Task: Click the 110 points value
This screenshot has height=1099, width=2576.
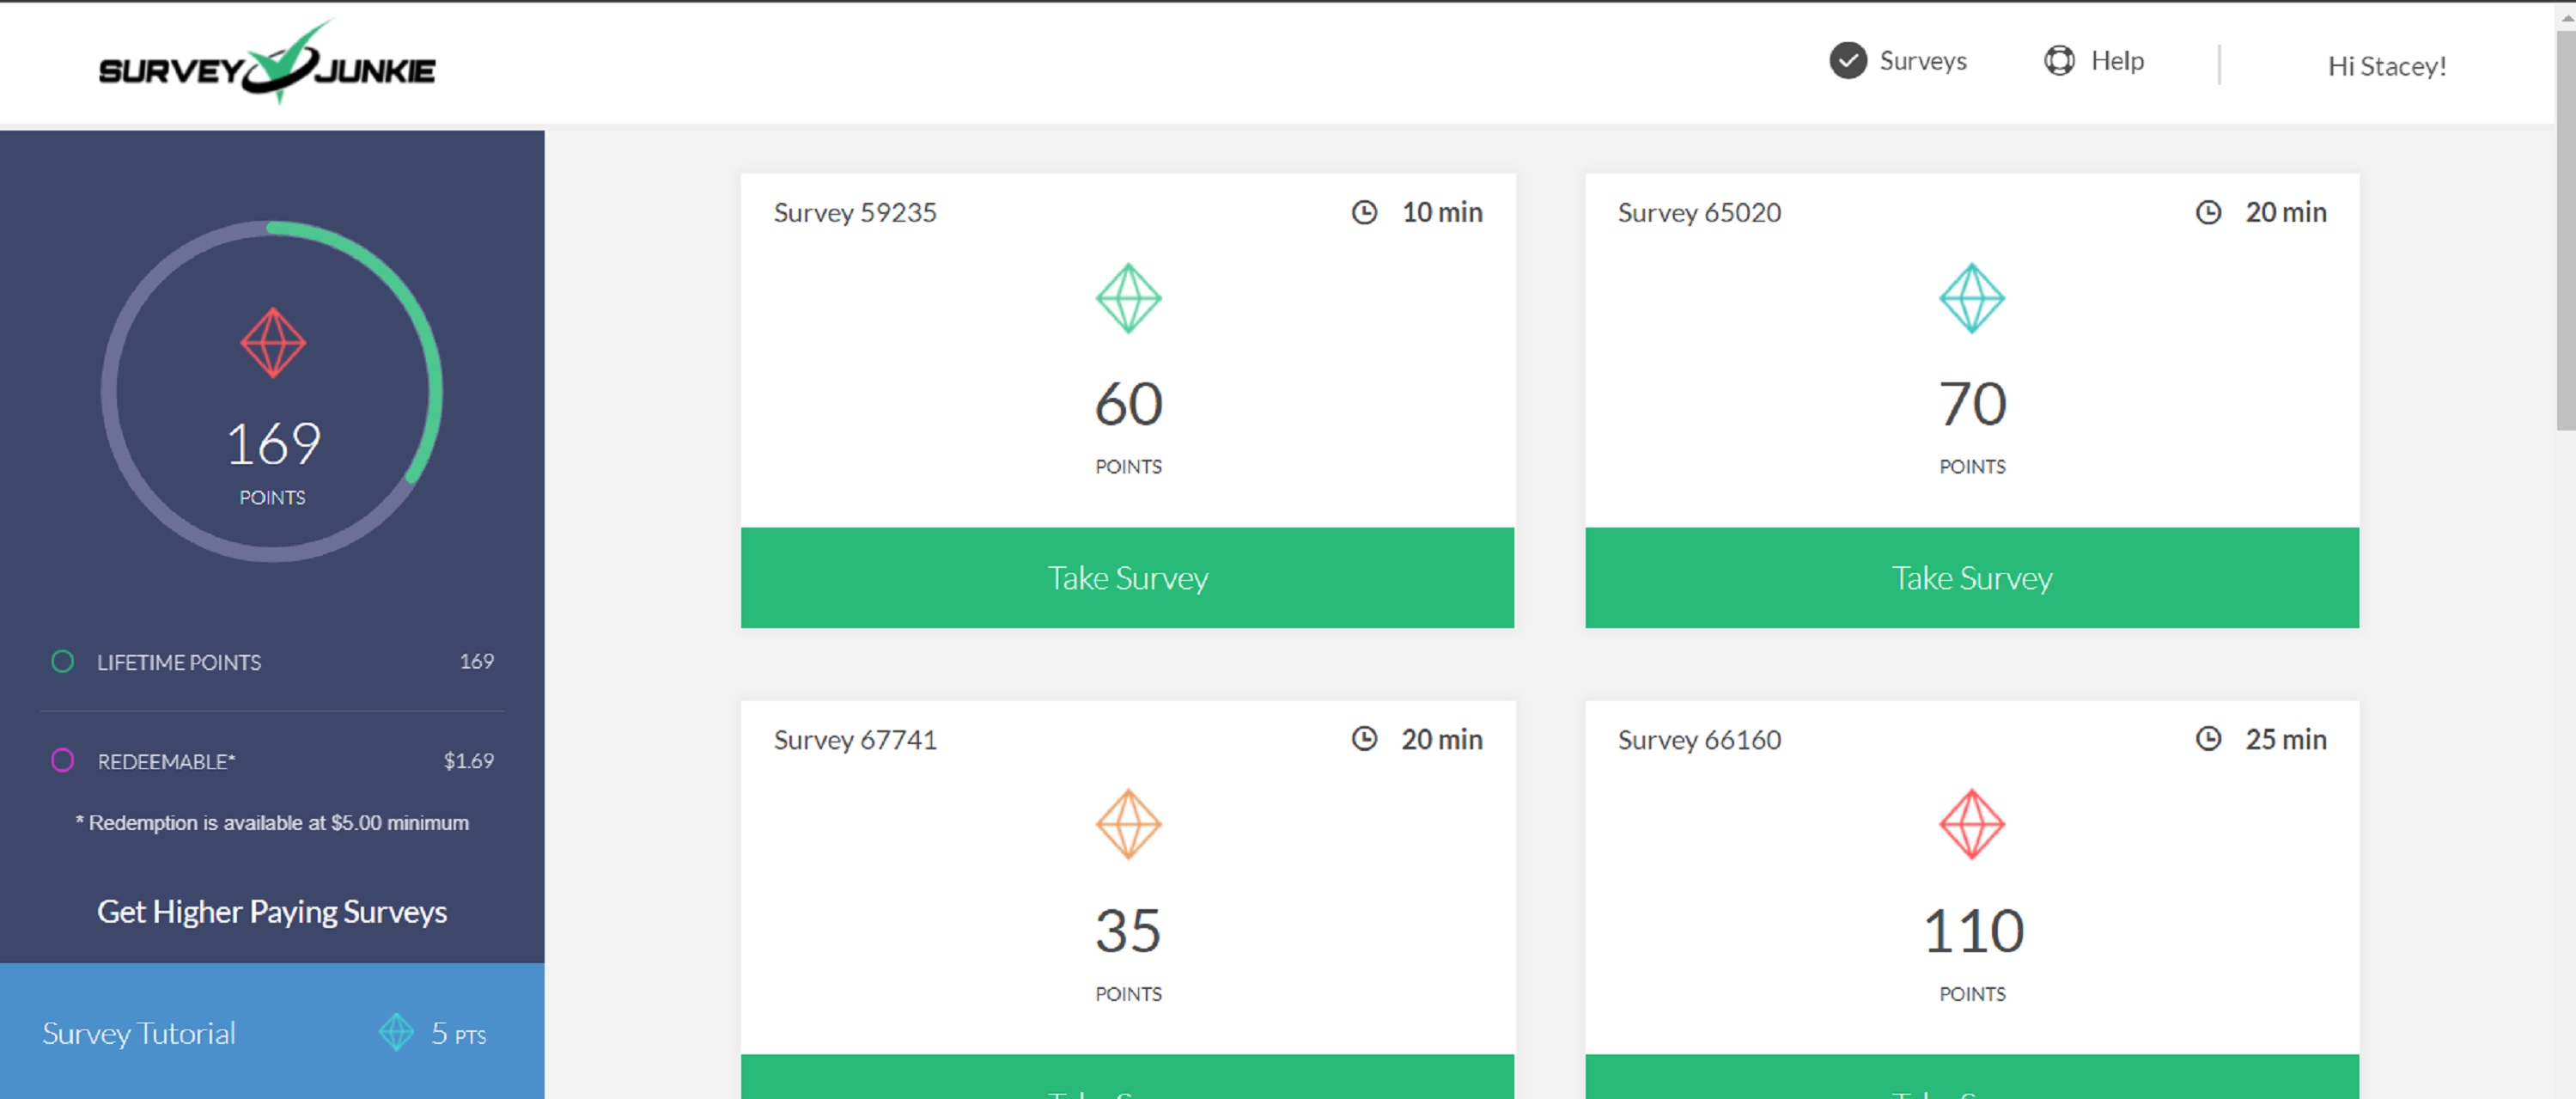Action: coord(1973,930)
